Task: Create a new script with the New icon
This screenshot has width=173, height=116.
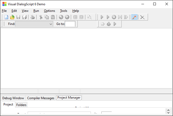Action: point(6,17)
